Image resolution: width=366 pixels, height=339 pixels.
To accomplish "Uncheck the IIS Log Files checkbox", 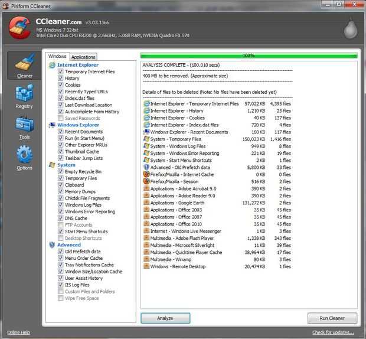I will 61,285.
